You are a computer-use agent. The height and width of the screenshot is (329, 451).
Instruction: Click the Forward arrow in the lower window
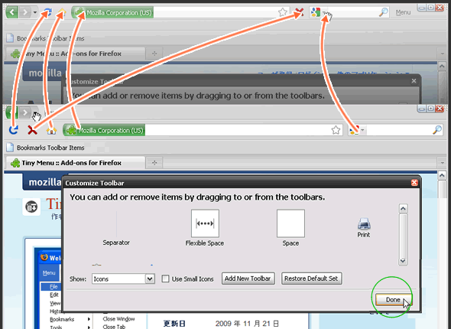[x=25, y=112]
